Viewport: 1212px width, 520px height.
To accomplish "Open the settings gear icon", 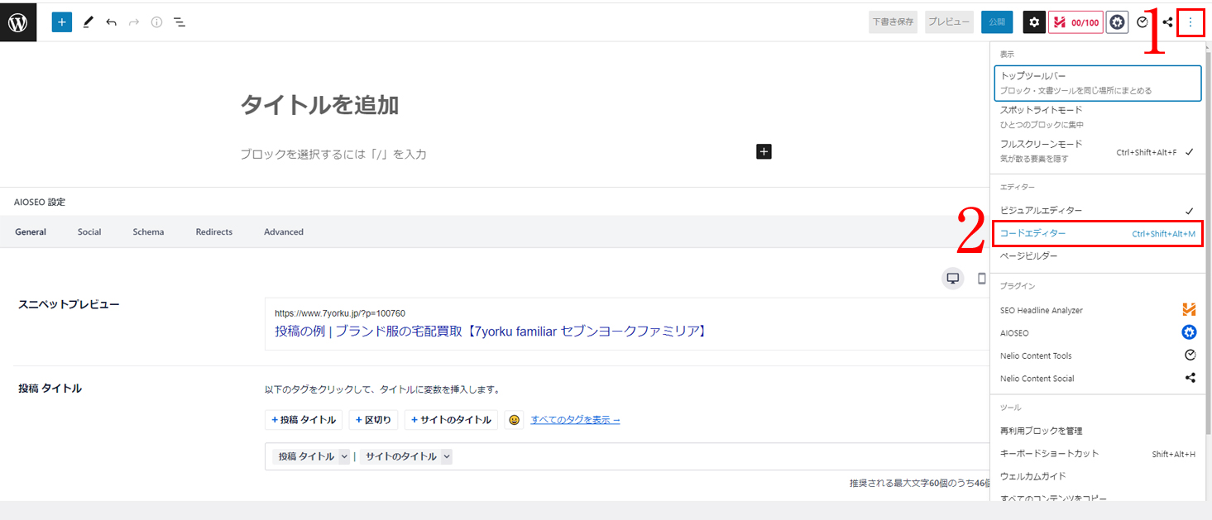I will [1034, 22].
